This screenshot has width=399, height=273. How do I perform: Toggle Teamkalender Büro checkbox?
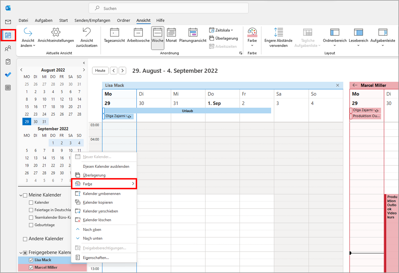[x=31, y=218]
